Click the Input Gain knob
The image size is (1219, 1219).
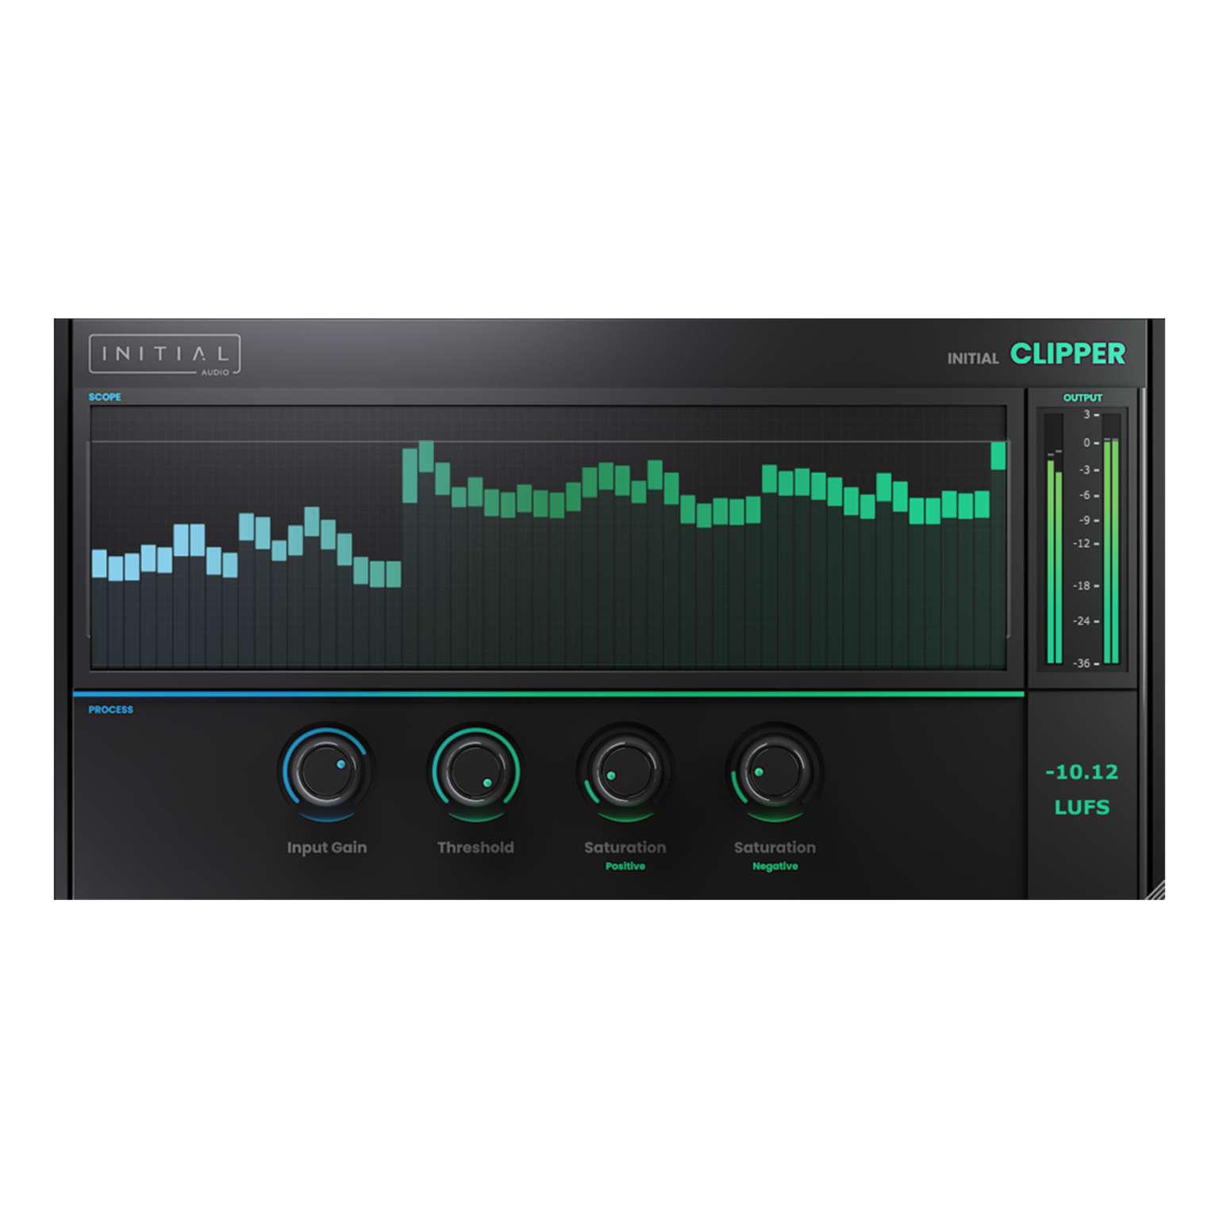click(326, 770)
